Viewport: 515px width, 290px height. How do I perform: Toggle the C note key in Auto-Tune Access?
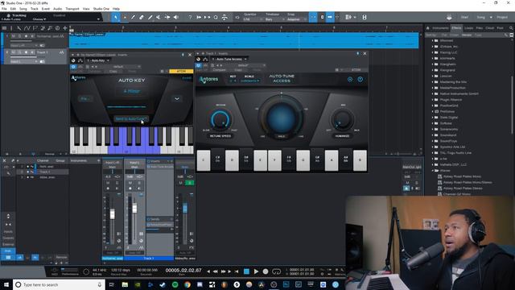(204, 160)
